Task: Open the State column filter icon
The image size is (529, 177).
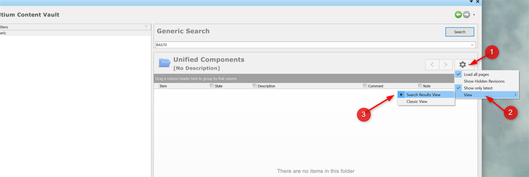Action: [x=254, y=86]
